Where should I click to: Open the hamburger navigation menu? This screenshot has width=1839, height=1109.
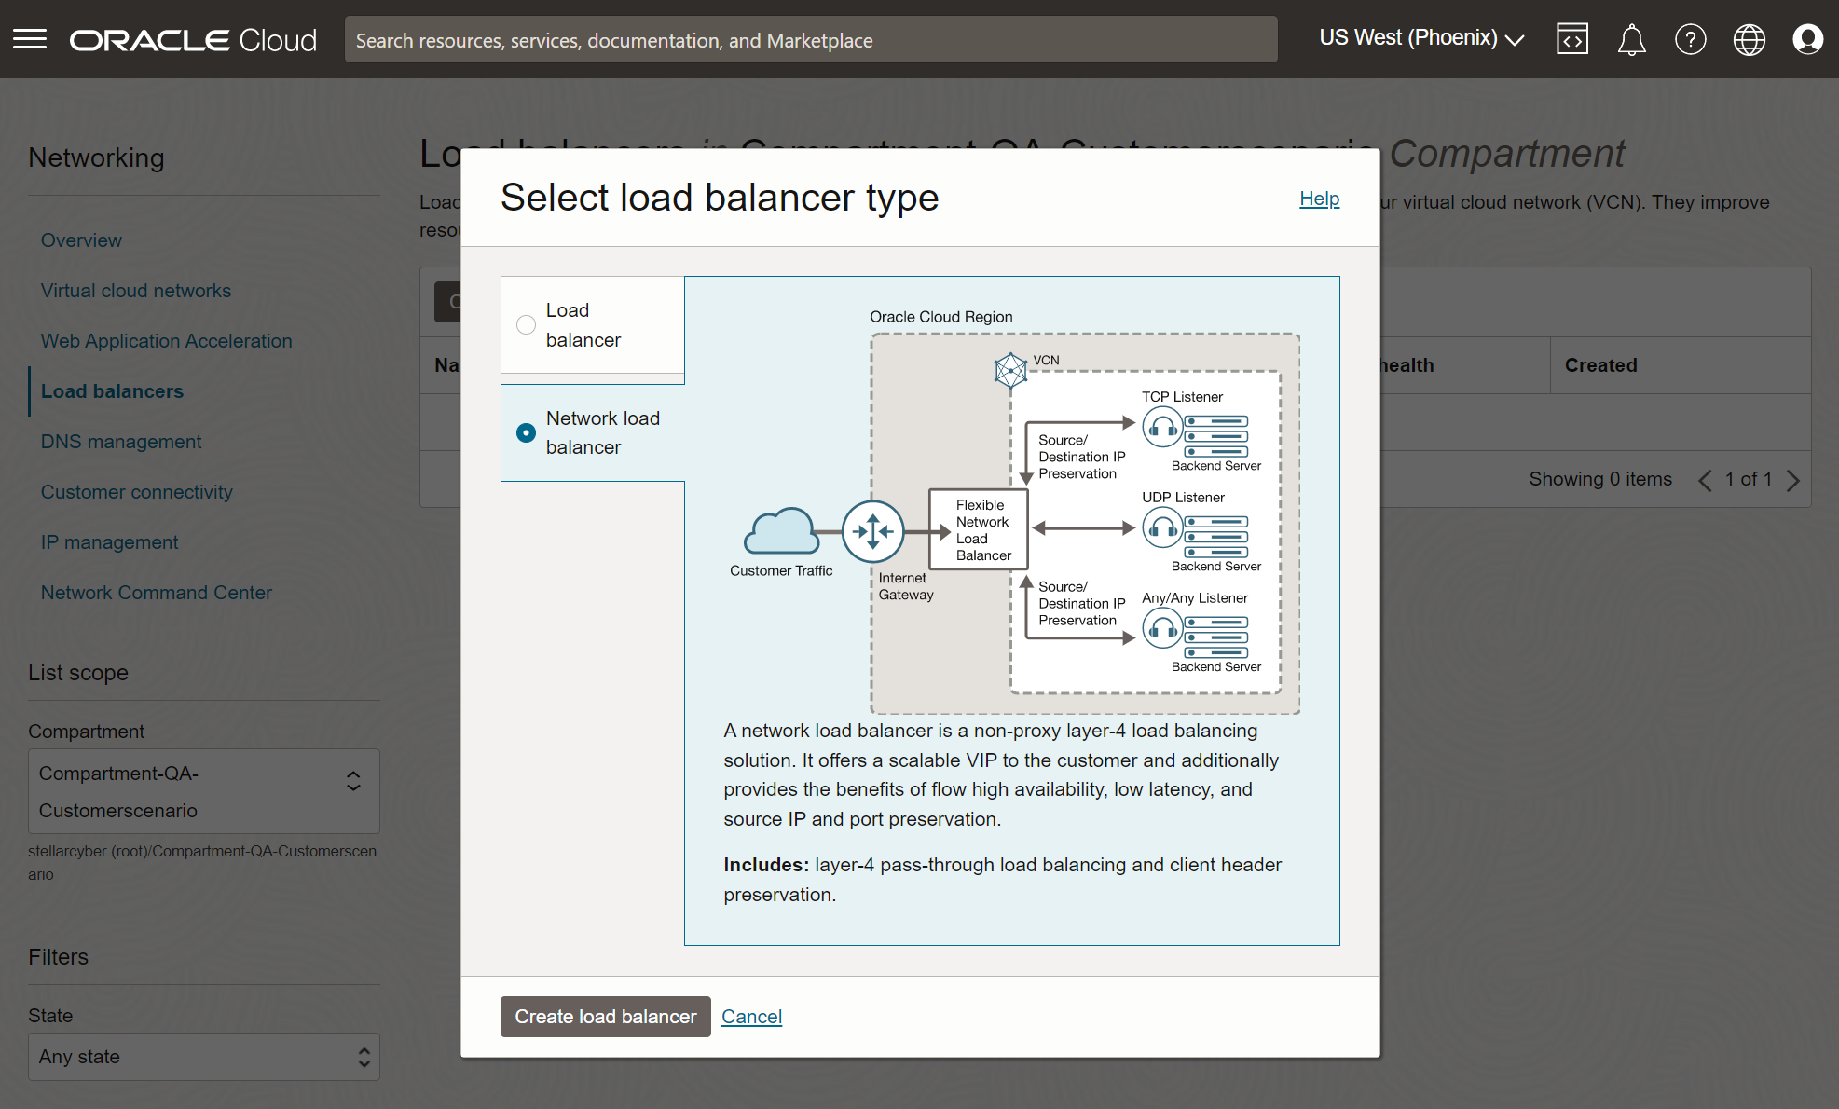pos(30,39)
